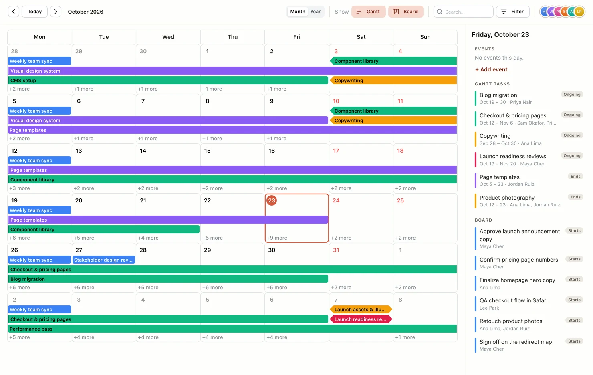Viewport: 593px width, 375px height.
Task: Open Weekly team sync on October 12
Action: pos(39,161)
